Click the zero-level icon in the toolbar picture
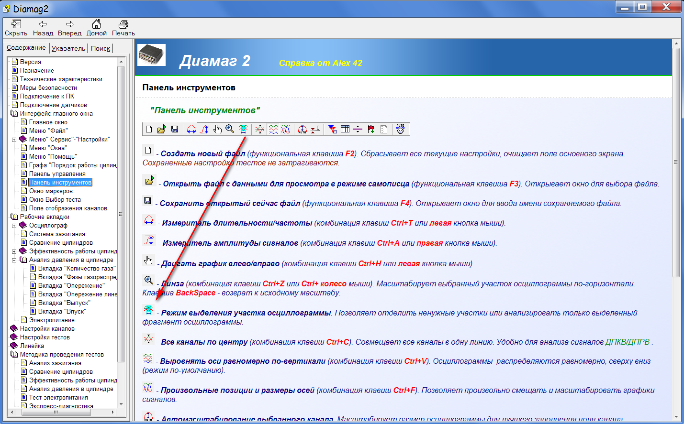This screenshot has width=684, height=424. [315, 129]
